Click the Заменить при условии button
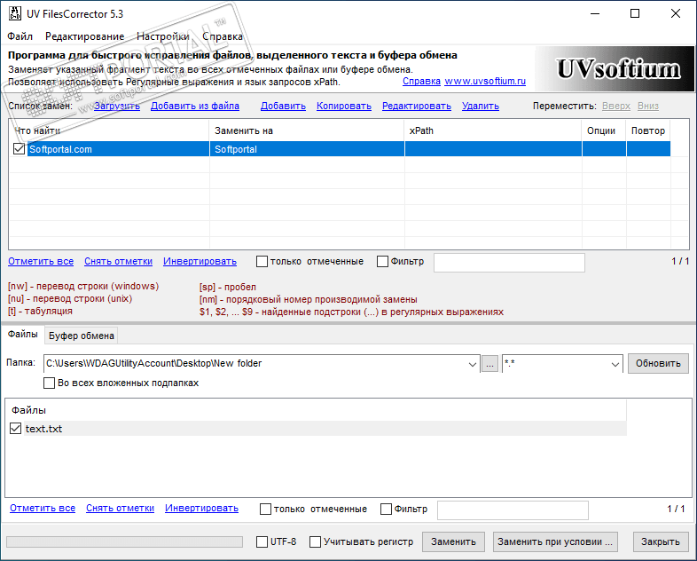Viewport: 697px width, 561px height. [555, 541]
